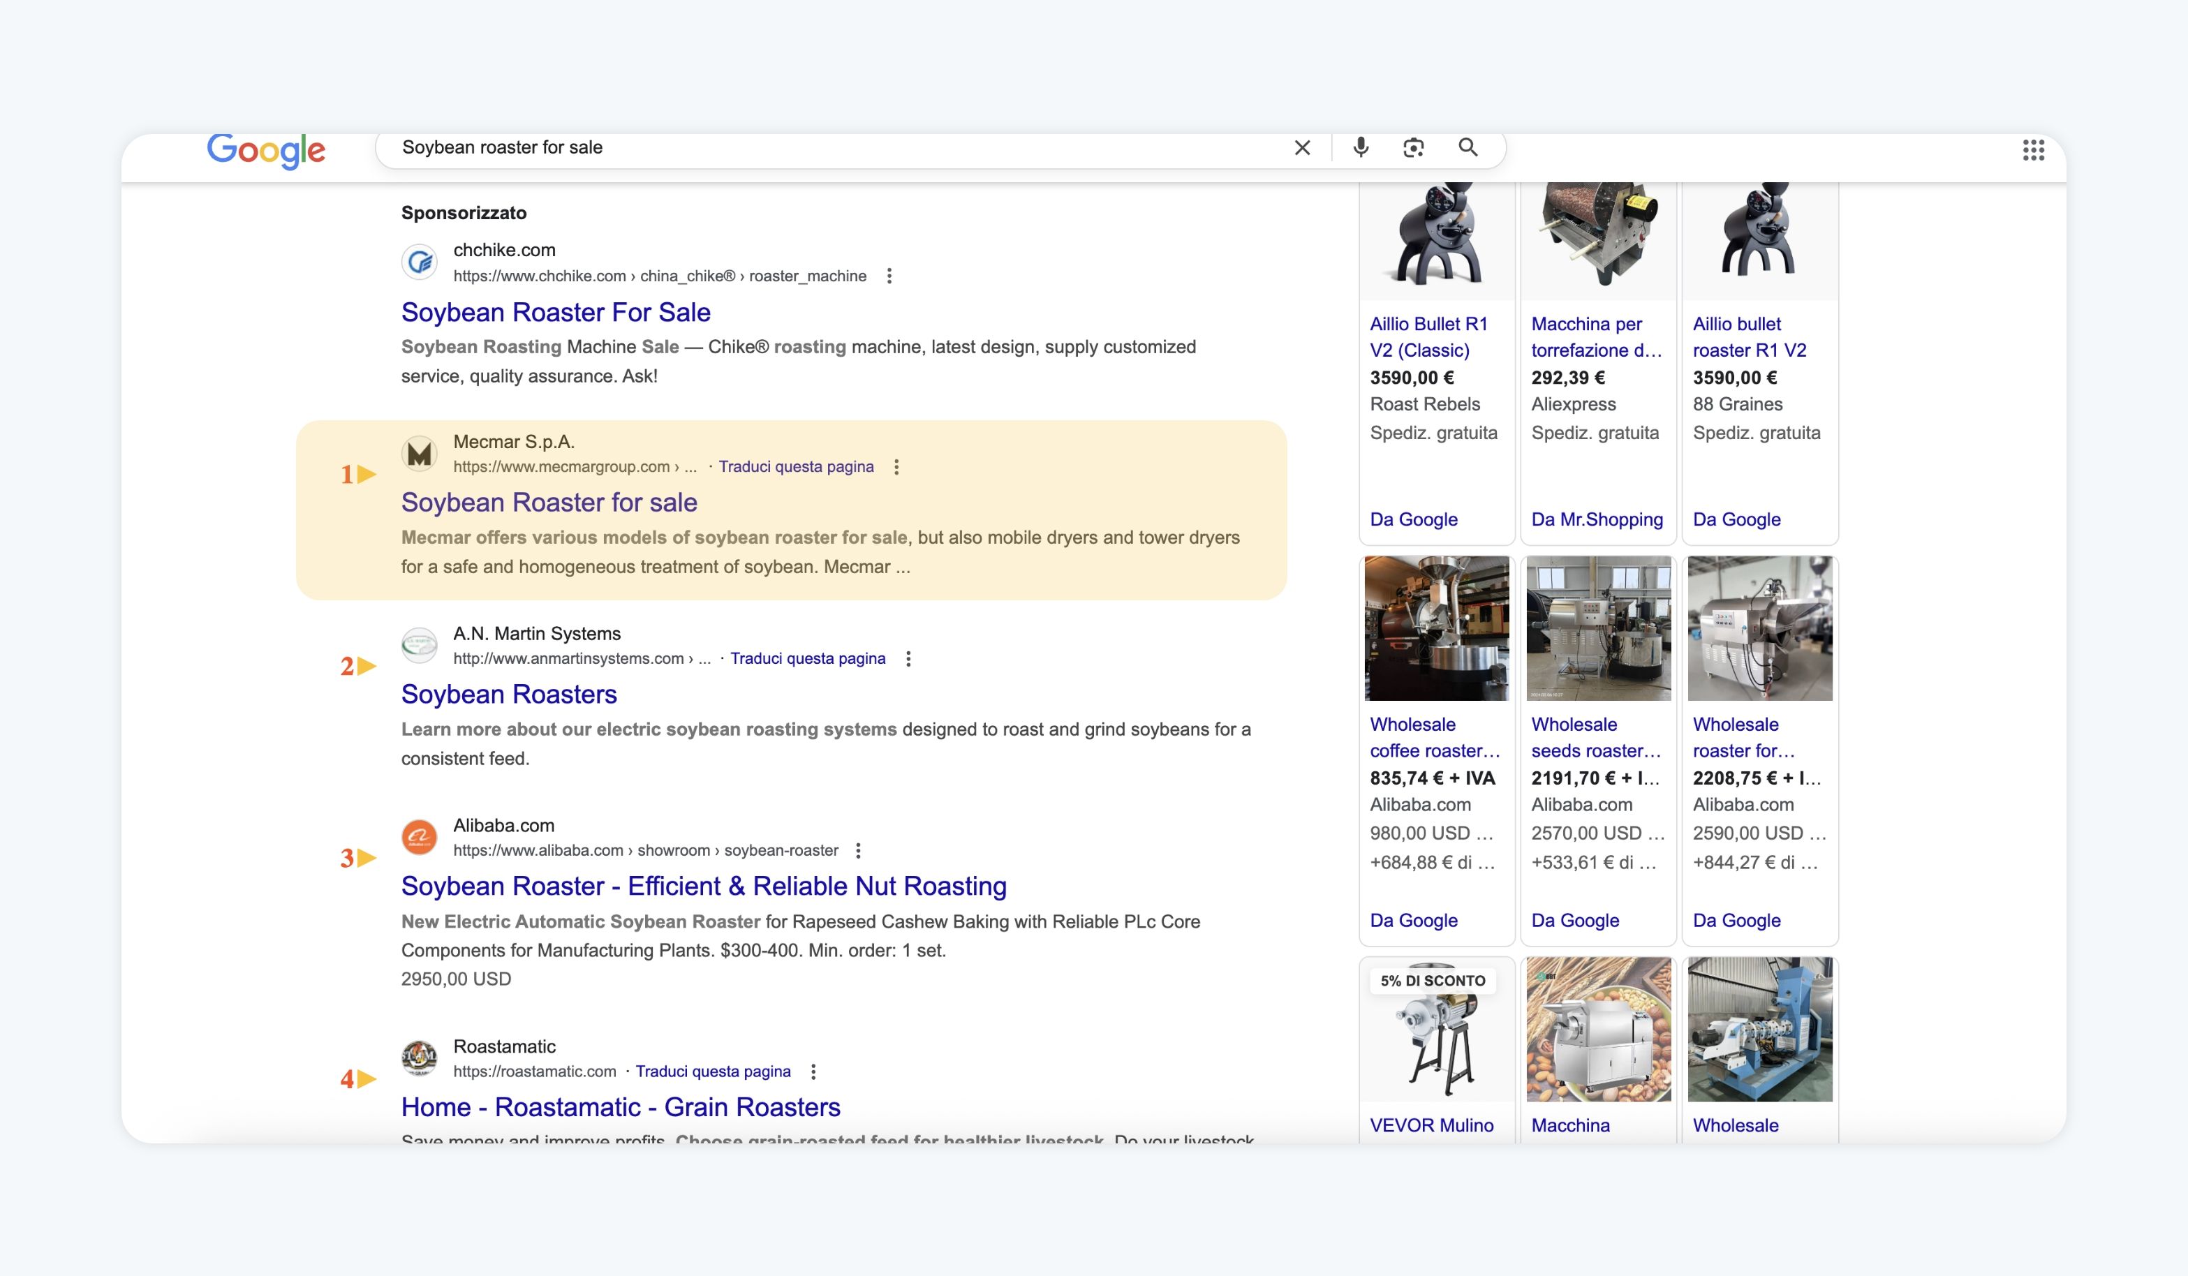The width and height of the screenshot is (2188, 1276).
Task: Click the 5% DI SCONTO badge
Action: [1433, 981]
